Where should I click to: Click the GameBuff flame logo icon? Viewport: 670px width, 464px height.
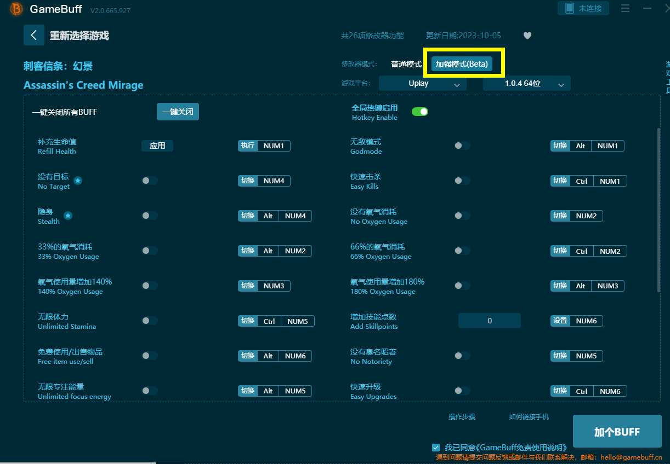tap(16, 9)
